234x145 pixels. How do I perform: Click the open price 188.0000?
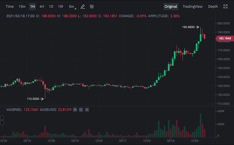point(48,16)
